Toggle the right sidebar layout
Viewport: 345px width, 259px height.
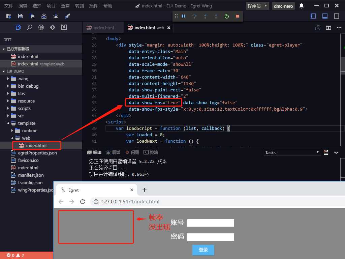[x=337, y=16]
